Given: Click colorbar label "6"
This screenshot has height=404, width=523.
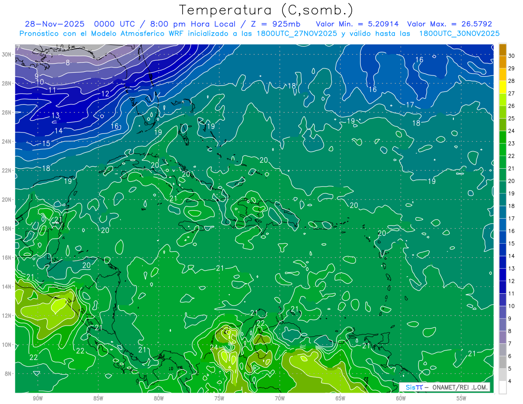Looking at the screenshot, I should click(x=511, y=356).
